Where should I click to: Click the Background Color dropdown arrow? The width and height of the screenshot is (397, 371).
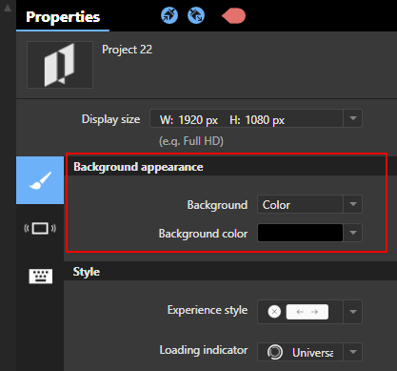tap(353, 204)
